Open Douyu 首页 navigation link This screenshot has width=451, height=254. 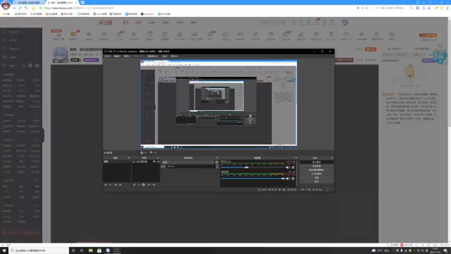(x=126, y=22)
